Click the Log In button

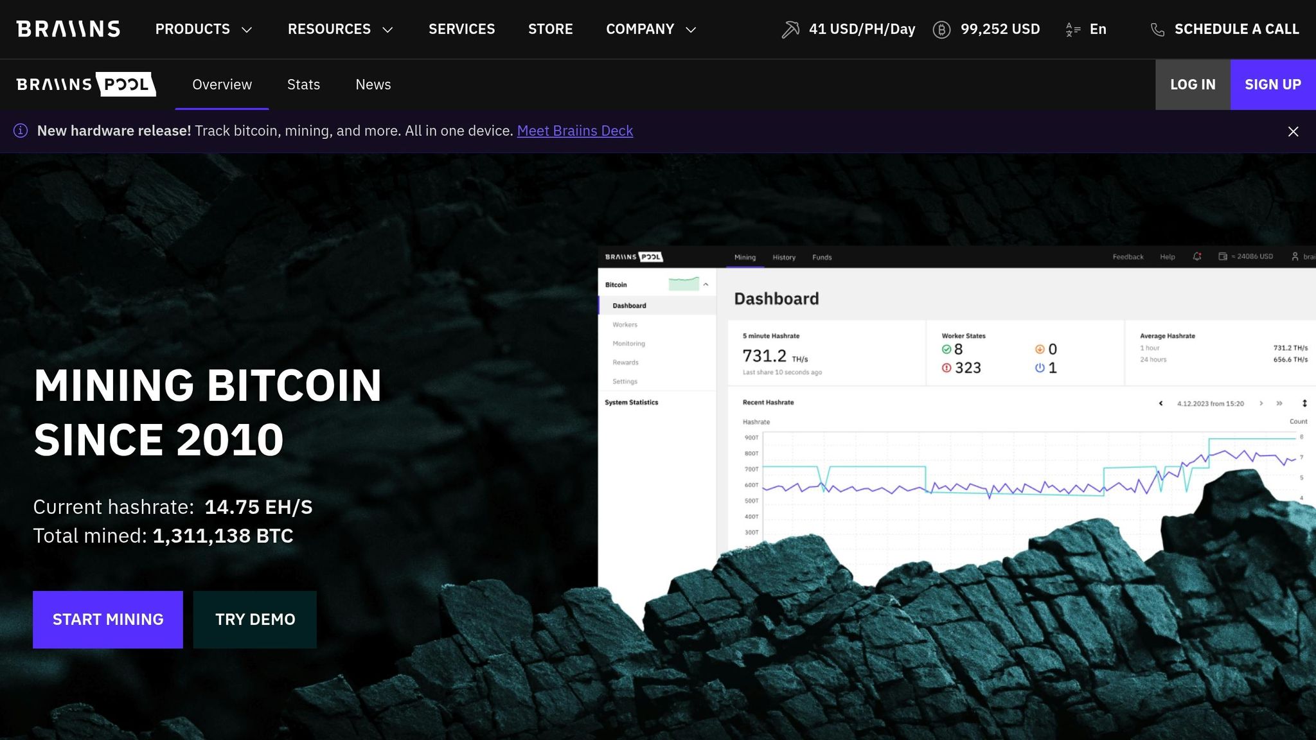coord(1192,85)
